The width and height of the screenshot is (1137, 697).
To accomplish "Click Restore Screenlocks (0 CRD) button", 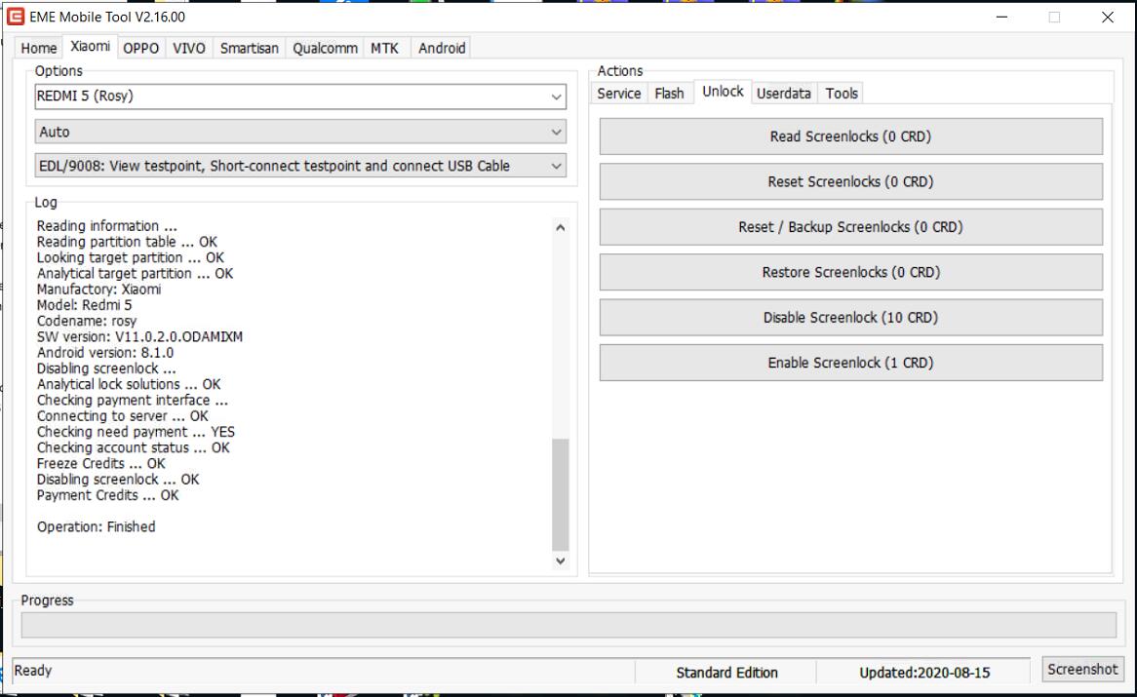I will click(x=850, y=272).
